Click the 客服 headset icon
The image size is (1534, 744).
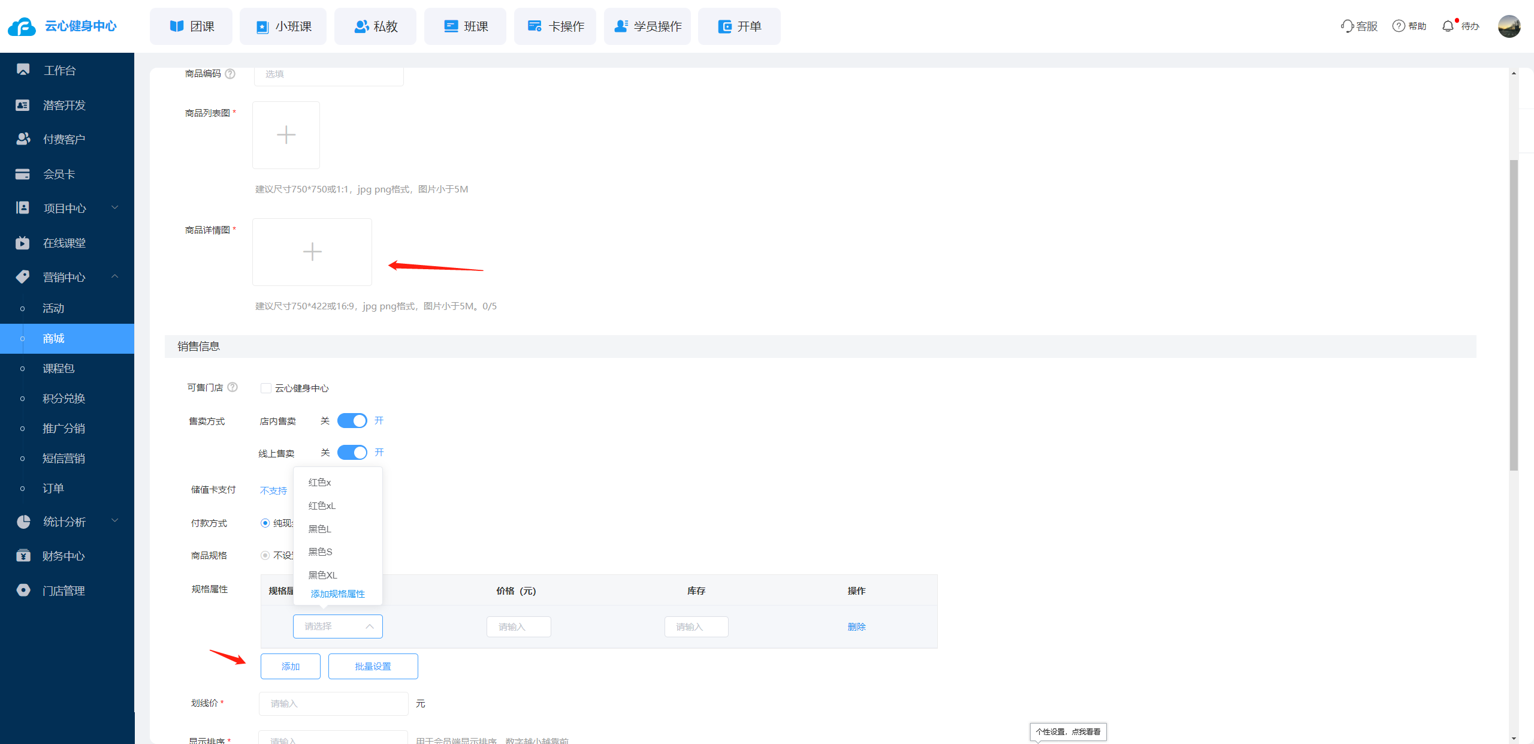1346,26
